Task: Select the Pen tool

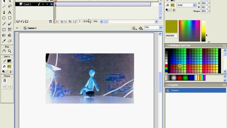Action: point(4,12)
